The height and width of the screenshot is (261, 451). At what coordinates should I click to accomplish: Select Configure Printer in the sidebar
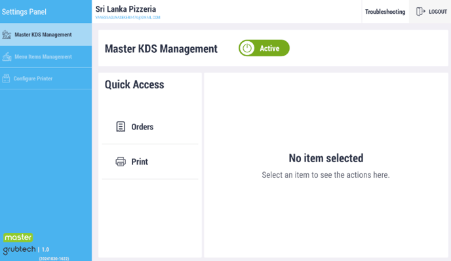pos(46,78)
